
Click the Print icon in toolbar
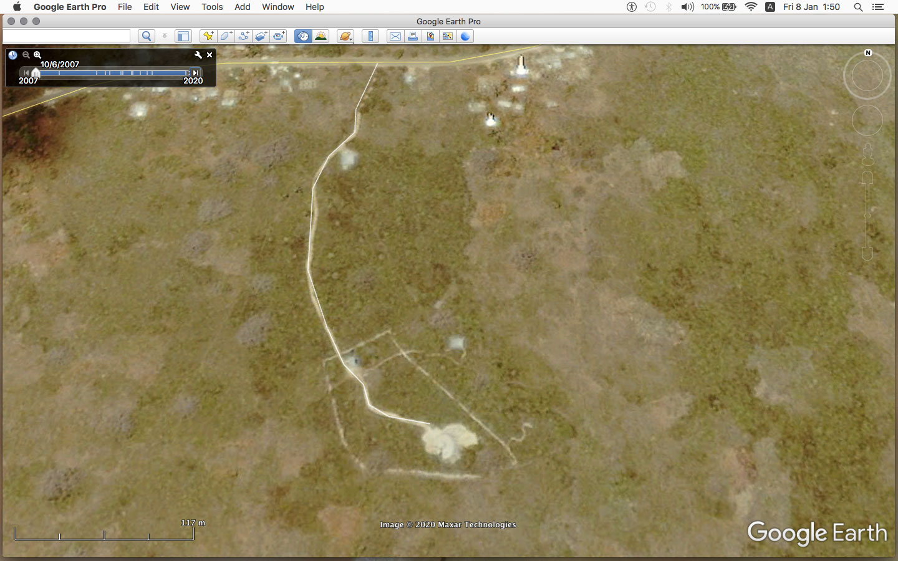(412, 36)
